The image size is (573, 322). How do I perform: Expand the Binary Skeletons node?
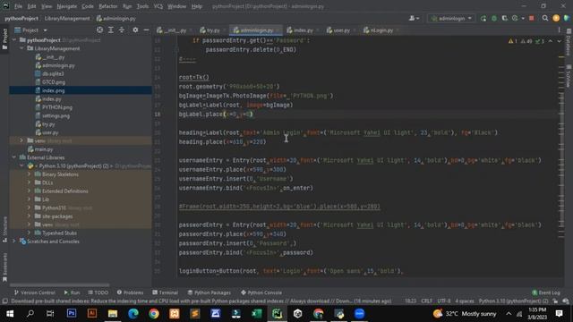[29, 174]
